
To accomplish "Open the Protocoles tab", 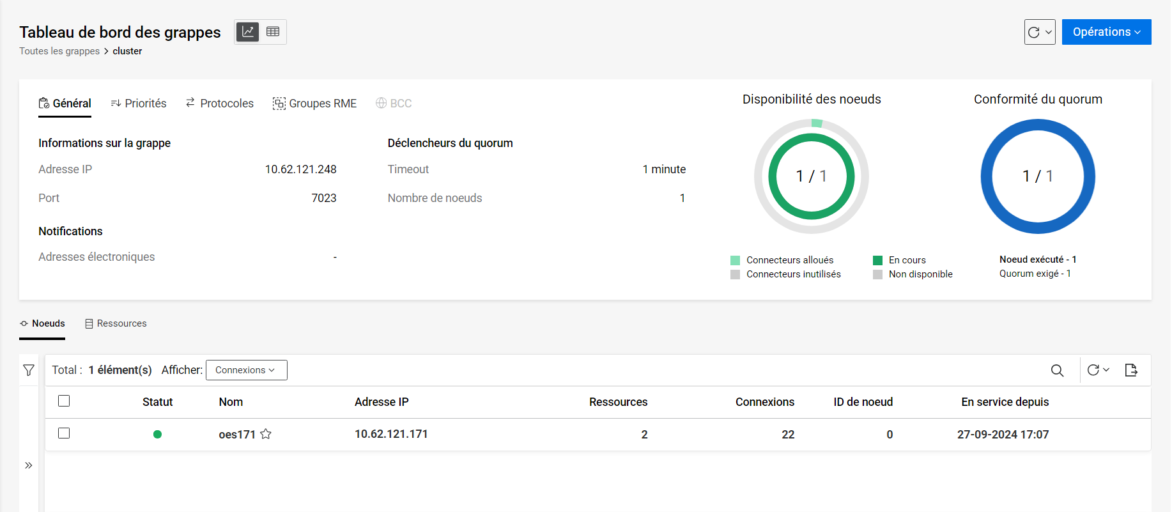I will point(219,104).
